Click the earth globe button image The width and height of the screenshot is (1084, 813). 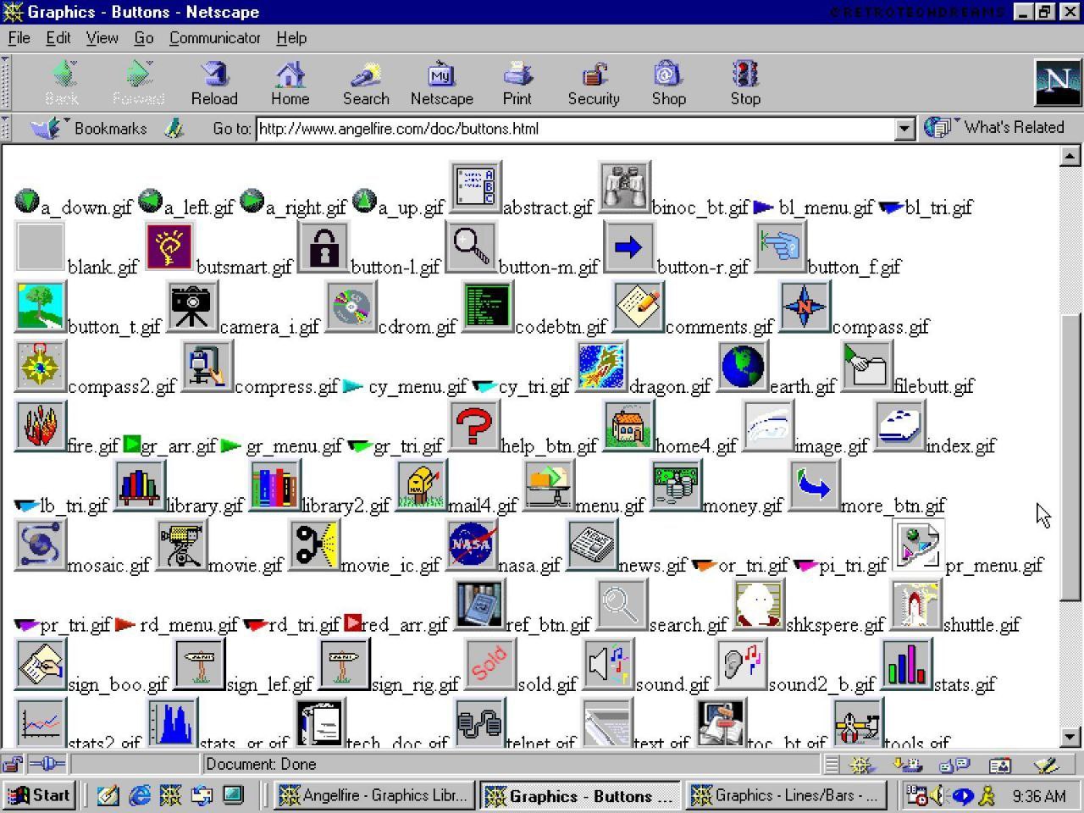coord(742,367)
